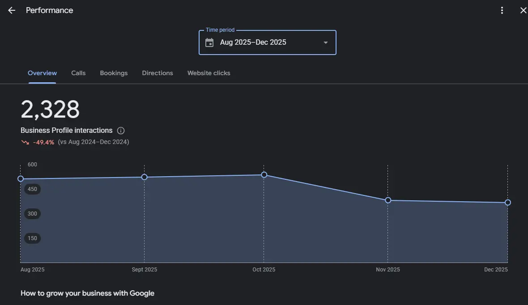
Task: Select the Aug 2025 data point on chart
Action: pos(21,179)
